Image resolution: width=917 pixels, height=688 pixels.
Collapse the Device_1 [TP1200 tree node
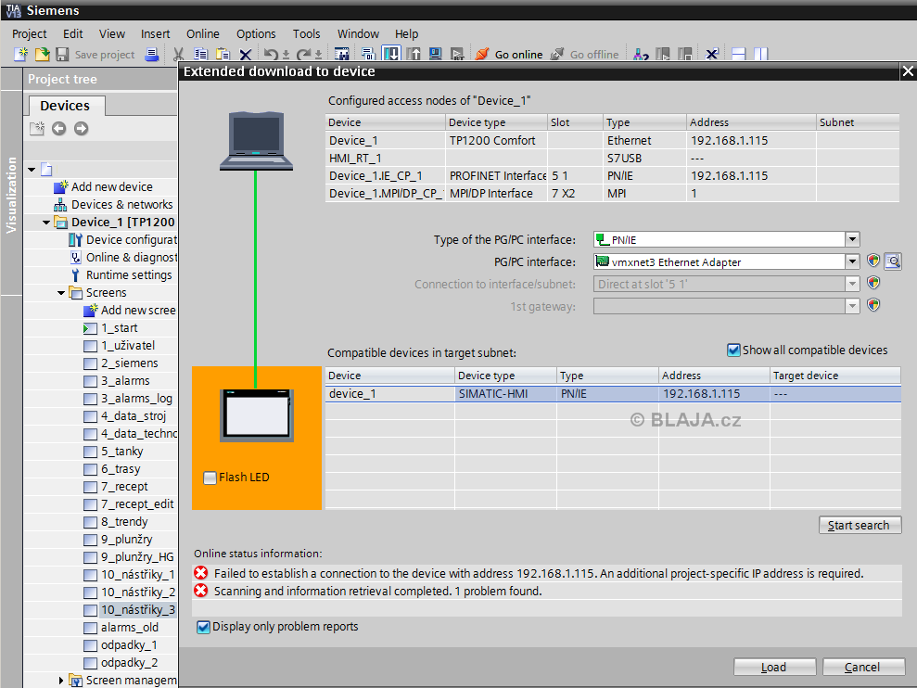(x=46, y=223)
